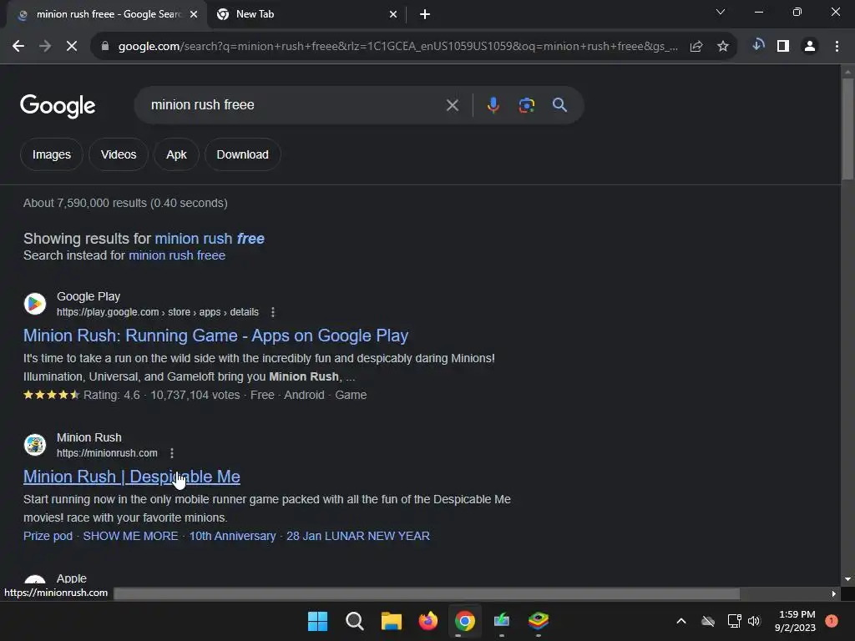The width and height of the screenshot is (855, 641).
Task: Select the play.google.com result URL text
Action: point(158,312)
